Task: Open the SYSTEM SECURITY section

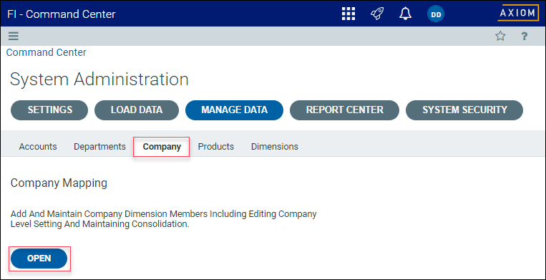Action: (x=464, y=110)
